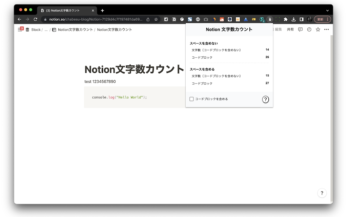Image resolution: width=347 pixels, height=217 pixels.
Task: Click the popup title Notion 文字数カウント
Action: [229, 29]
